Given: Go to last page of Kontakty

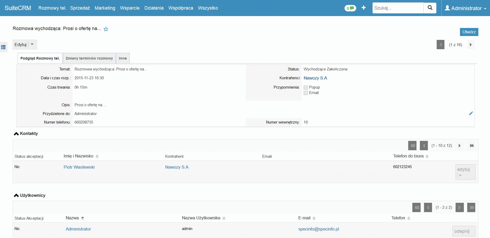Looking at the screenshot, I should 472,146.
